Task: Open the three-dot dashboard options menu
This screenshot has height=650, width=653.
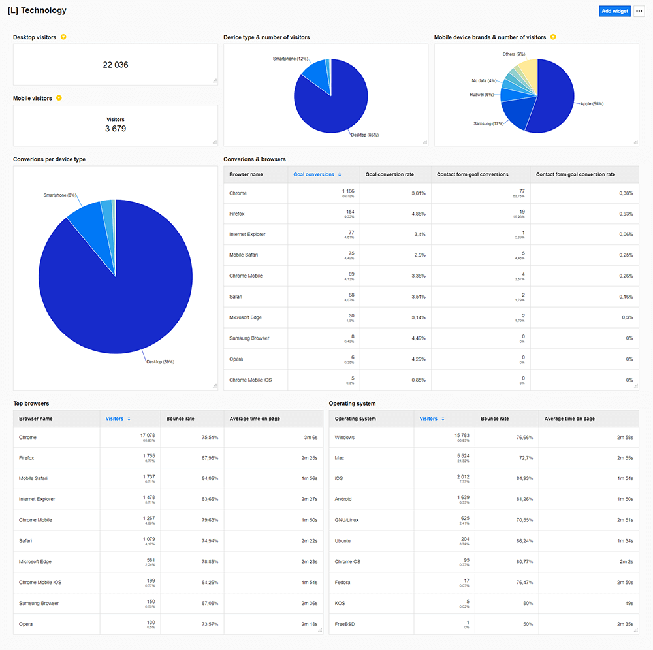Action: click(639, 11)
